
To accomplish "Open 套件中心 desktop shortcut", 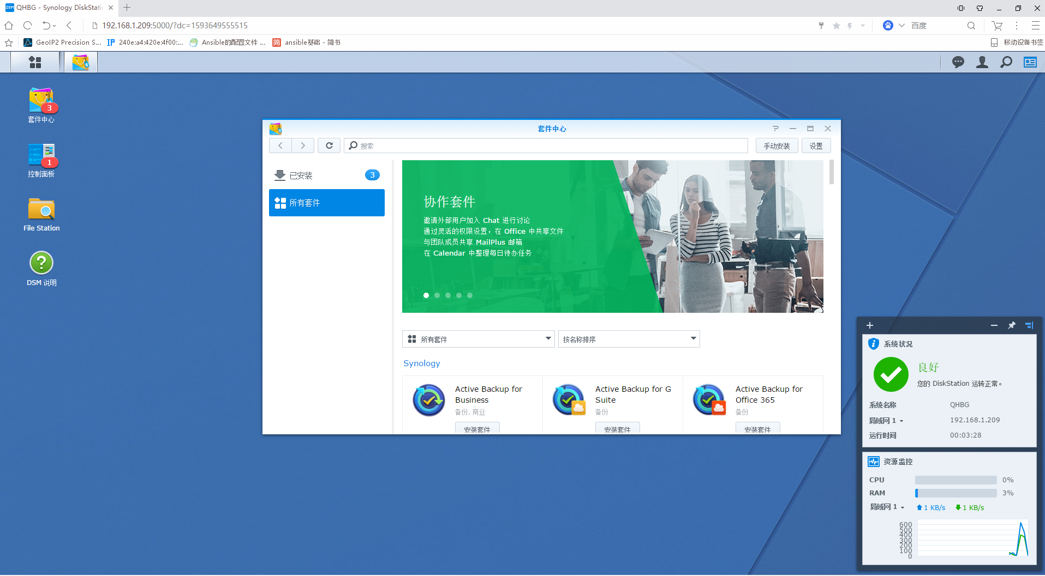I will tap(41, 105).
